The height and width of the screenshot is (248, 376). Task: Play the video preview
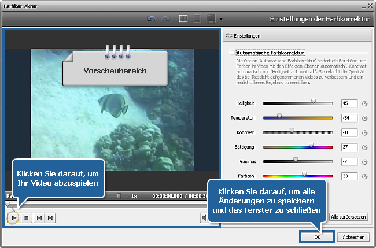pyautogui.click(x=13, y=217)
